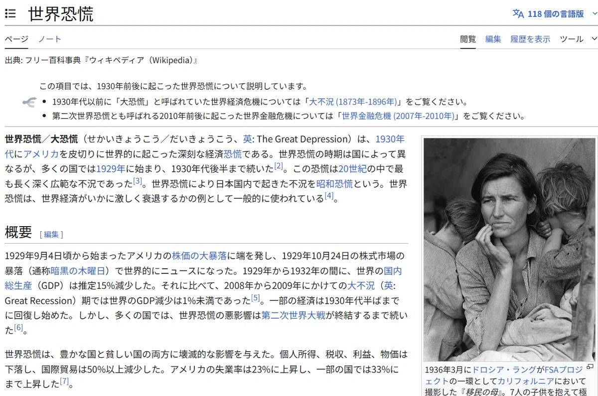Viewport: 598px width, 396px height.
Task: Click the enlarge icon on photo caption
Action: point(590,367)
